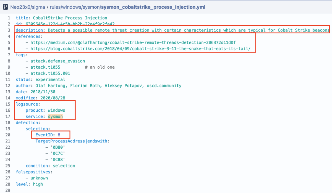
Task: Click the 'high' level value
Action: point(38,184)
